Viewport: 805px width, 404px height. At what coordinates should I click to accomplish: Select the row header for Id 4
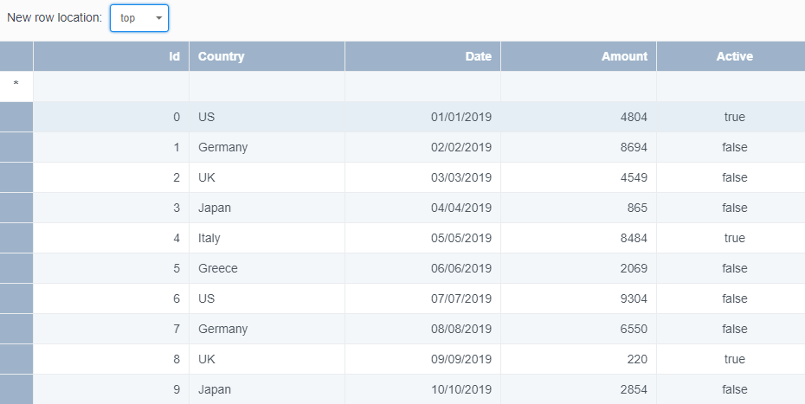(16, 238)
